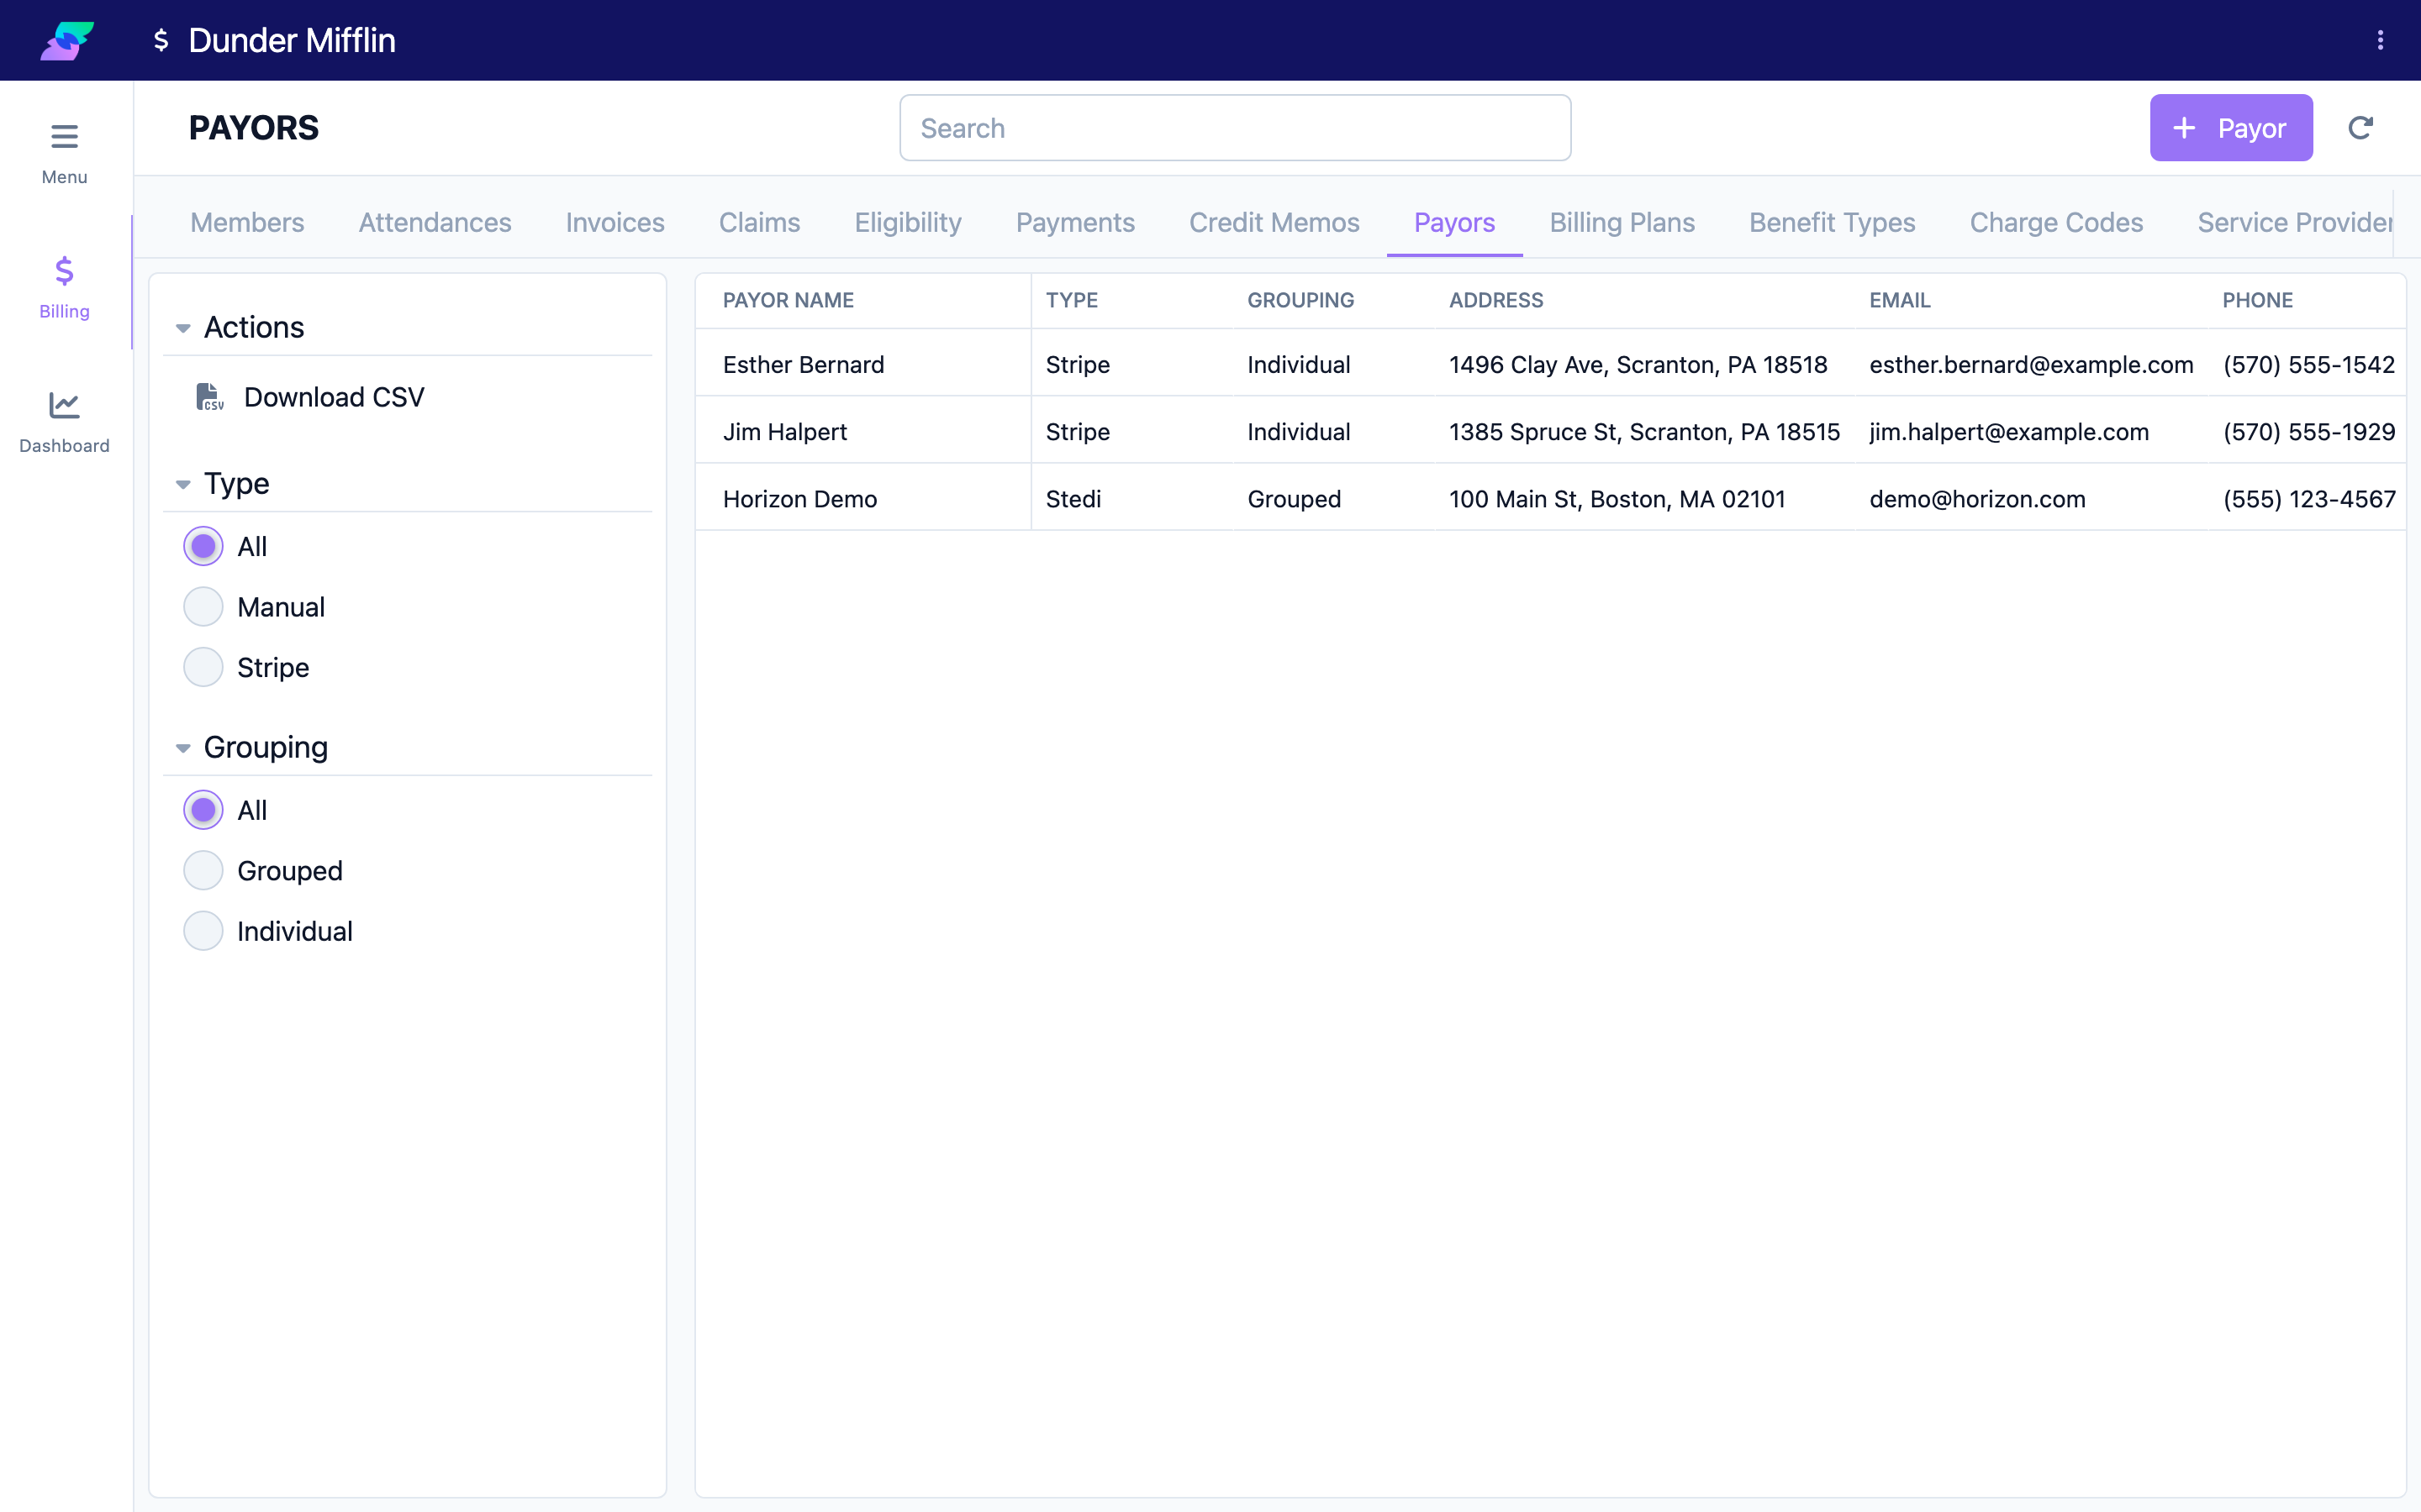Collapse the Actions section
Viewport: 2421px width, 1512px height.
point(183,328)
